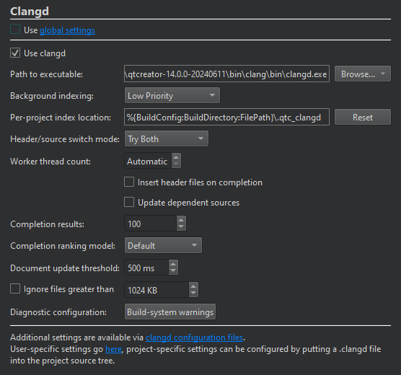Image resolution: width=401 pixels, height=375 pixels.
Task: Reset the per-project index location
Action: coord(363,117)
